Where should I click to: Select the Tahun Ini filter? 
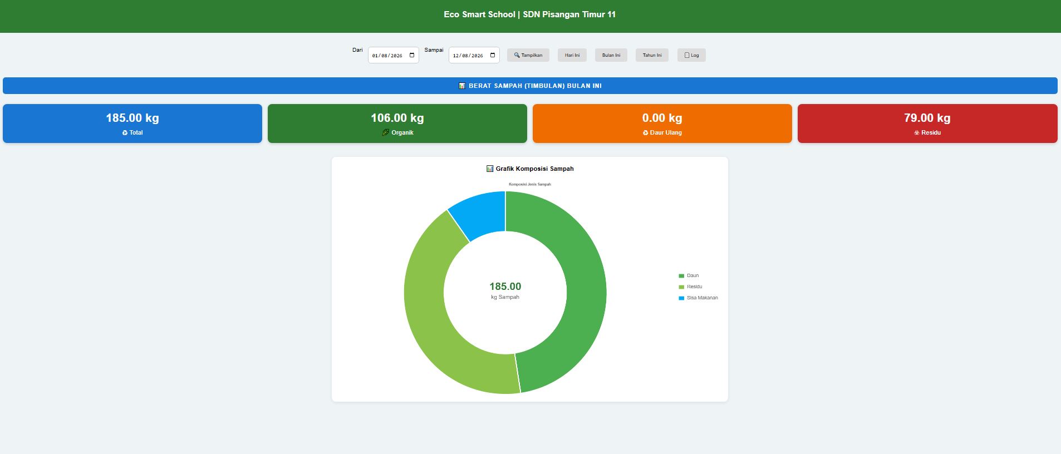point(652,55)
